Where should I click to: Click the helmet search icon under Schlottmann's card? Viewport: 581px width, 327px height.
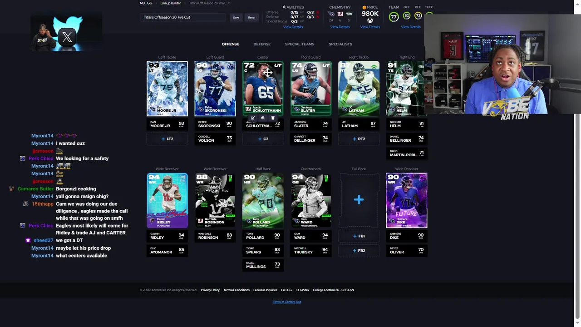(263, 118)
